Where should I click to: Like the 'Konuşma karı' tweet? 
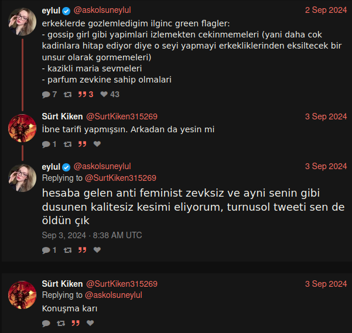(x=90, y=322)
